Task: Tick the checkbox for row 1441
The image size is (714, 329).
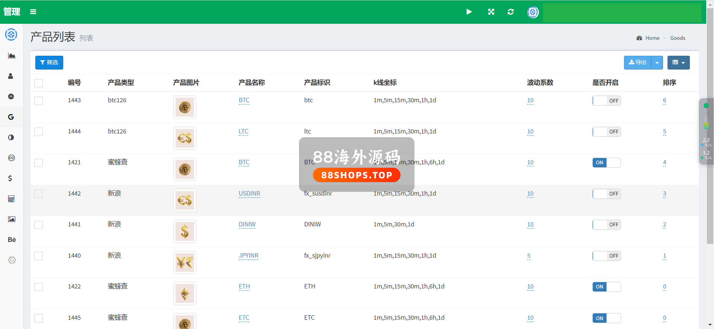Action: (x=39, y=225)
